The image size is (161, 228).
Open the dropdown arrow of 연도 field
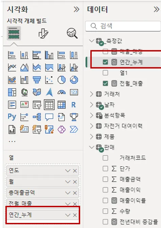68,170
